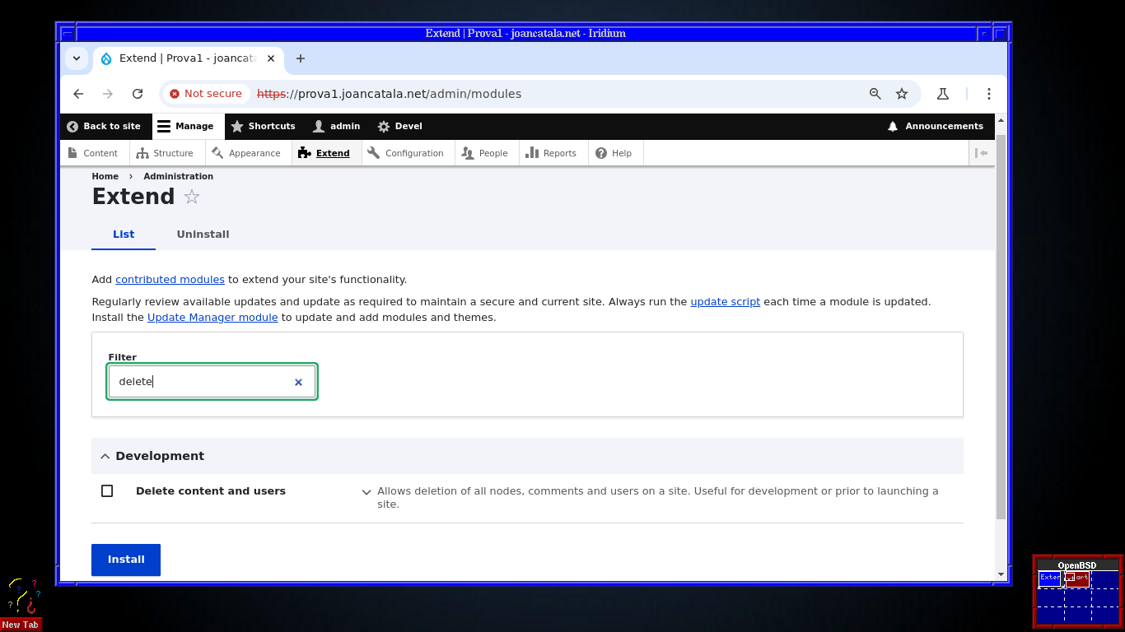
Task: Open the admin user menu
Action: tap(337, 126)
